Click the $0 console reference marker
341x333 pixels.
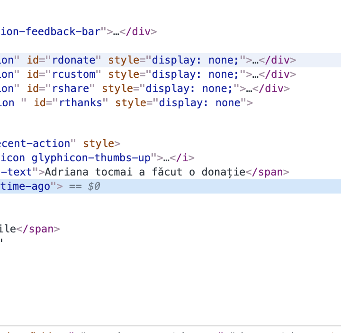coord(94,186)
